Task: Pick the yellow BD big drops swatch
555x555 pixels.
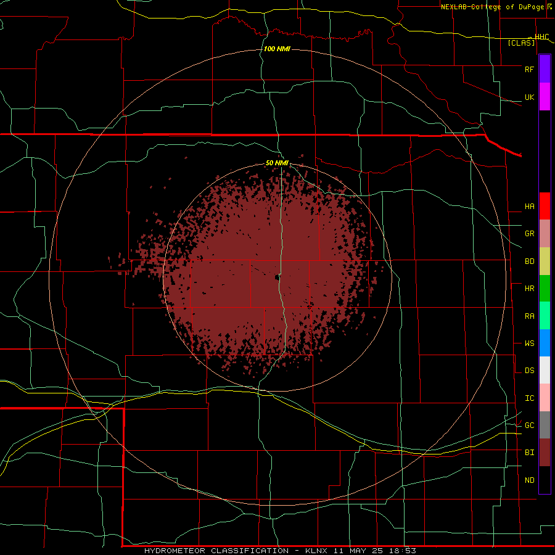Action: point(545,261)
